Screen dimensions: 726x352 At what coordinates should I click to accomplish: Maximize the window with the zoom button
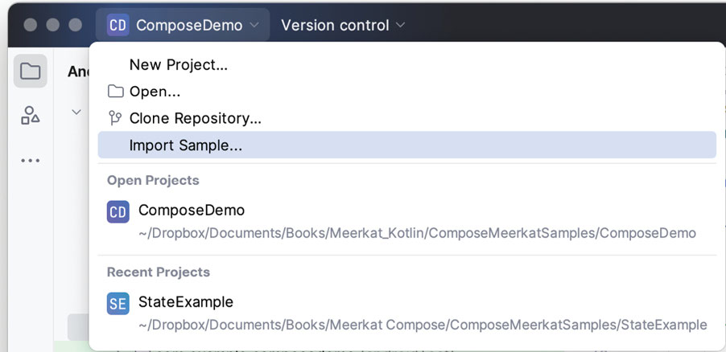tap(75, 25)
